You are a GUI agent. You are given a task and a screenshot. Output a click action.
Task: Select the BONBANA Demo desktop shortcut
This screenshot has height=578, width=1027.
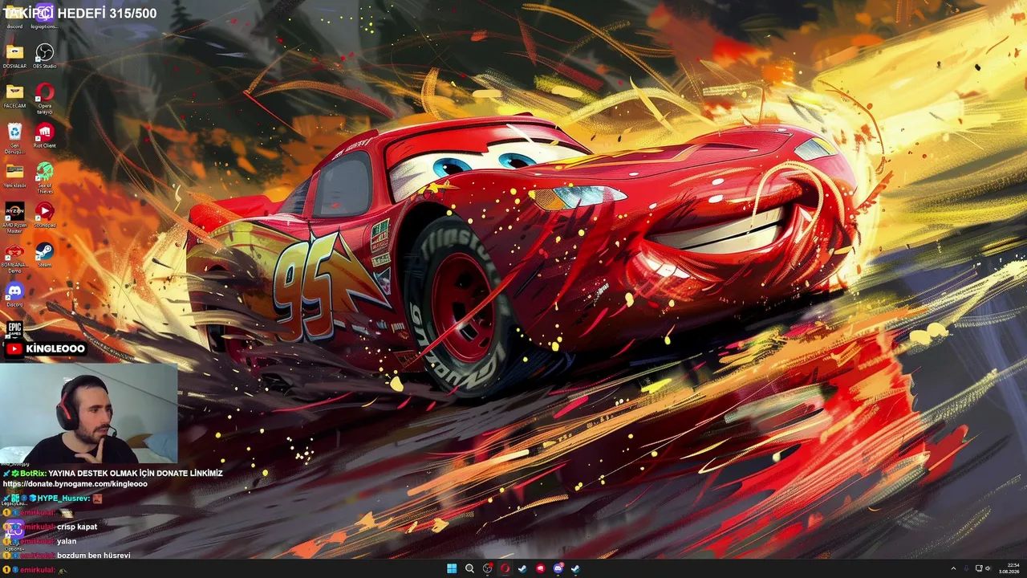(14, 258)
